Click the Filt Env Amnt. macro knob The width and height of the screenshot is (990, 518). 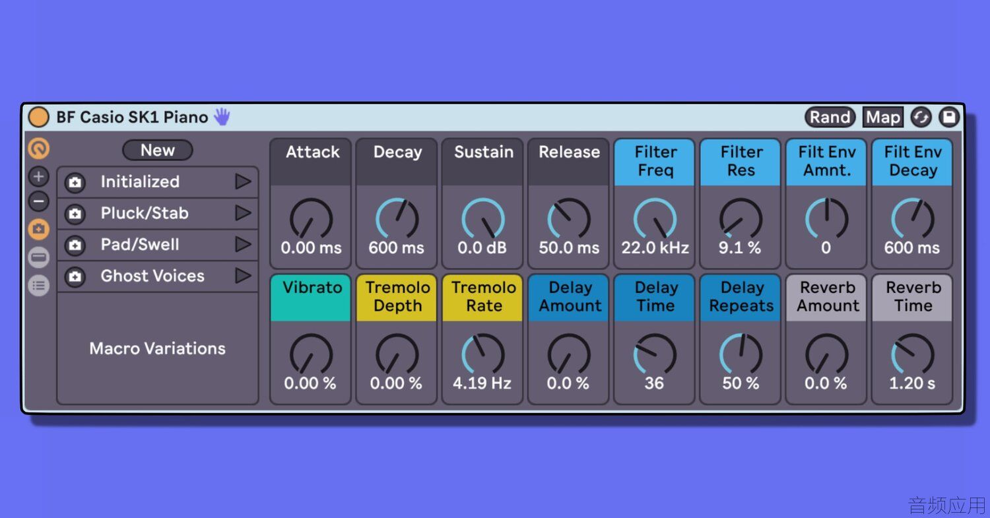coord(826,219)
